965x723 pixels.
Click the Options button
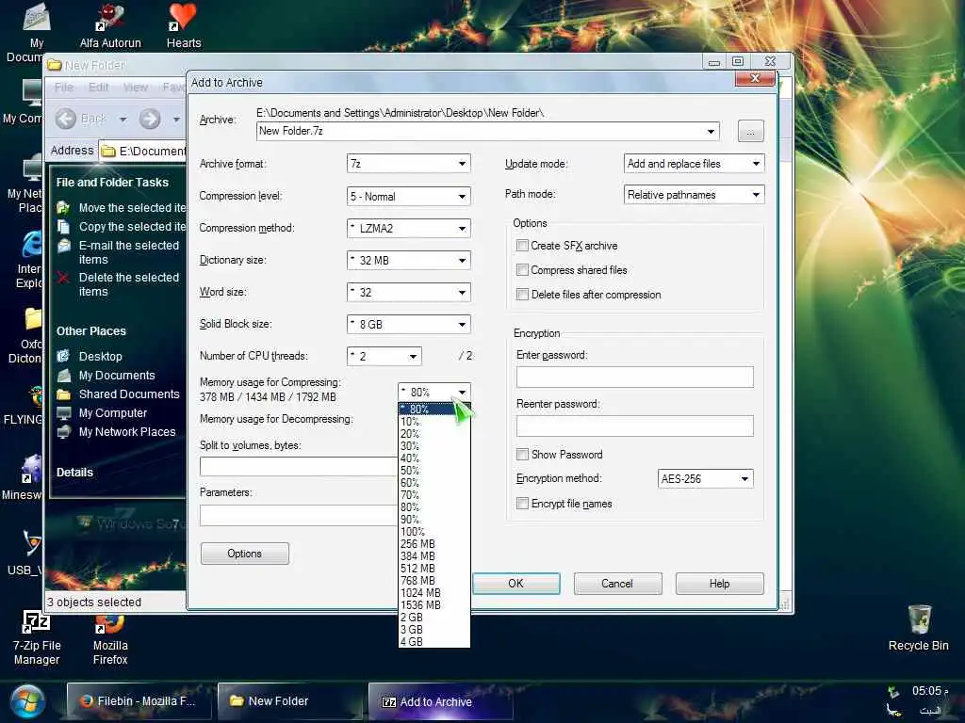pyautogui.click(x=244, y=554)
